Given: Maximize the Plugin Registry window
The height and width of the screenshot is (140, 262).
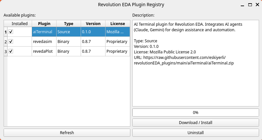Looking at the screenshot, I should [250, 5].
